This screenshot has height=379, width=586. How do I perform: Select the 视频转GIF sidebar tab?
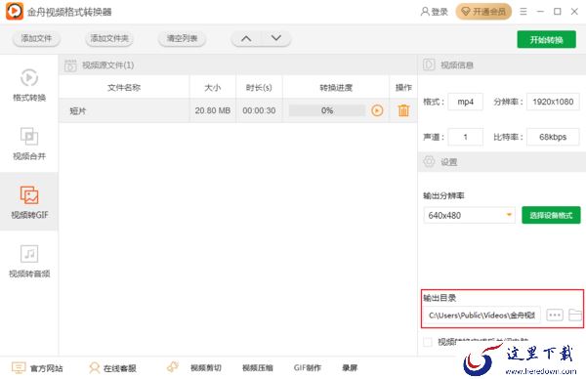point(29,202)
